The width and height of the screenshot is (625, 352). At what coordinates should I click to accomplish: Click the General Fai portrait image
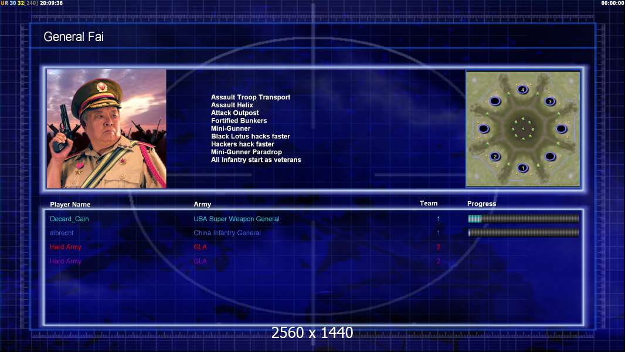click(107, 128)
